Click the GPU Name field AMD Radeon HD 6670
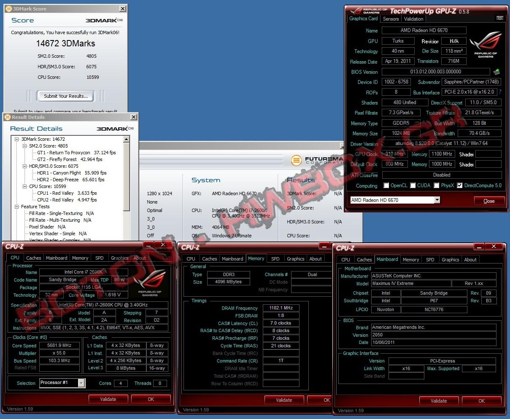The width and height of the screenshot is (510, 419). coord(424,30)
